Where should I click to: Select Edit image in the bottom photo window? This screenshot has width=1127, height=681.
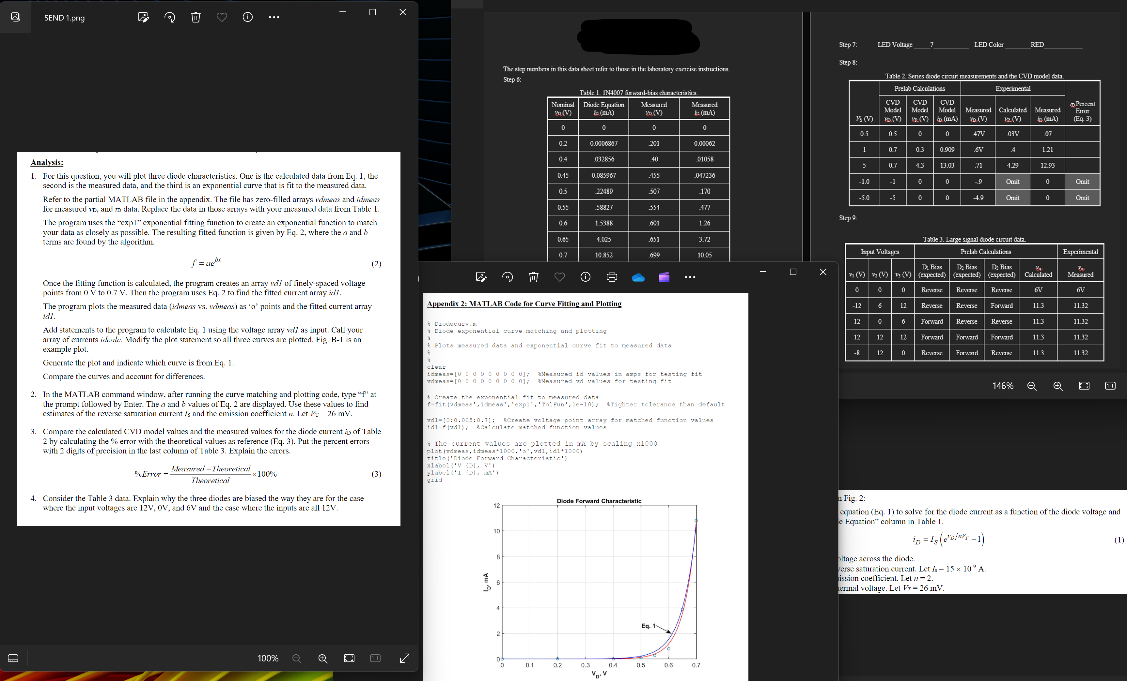pyautogui.click(x=481, y=277)
